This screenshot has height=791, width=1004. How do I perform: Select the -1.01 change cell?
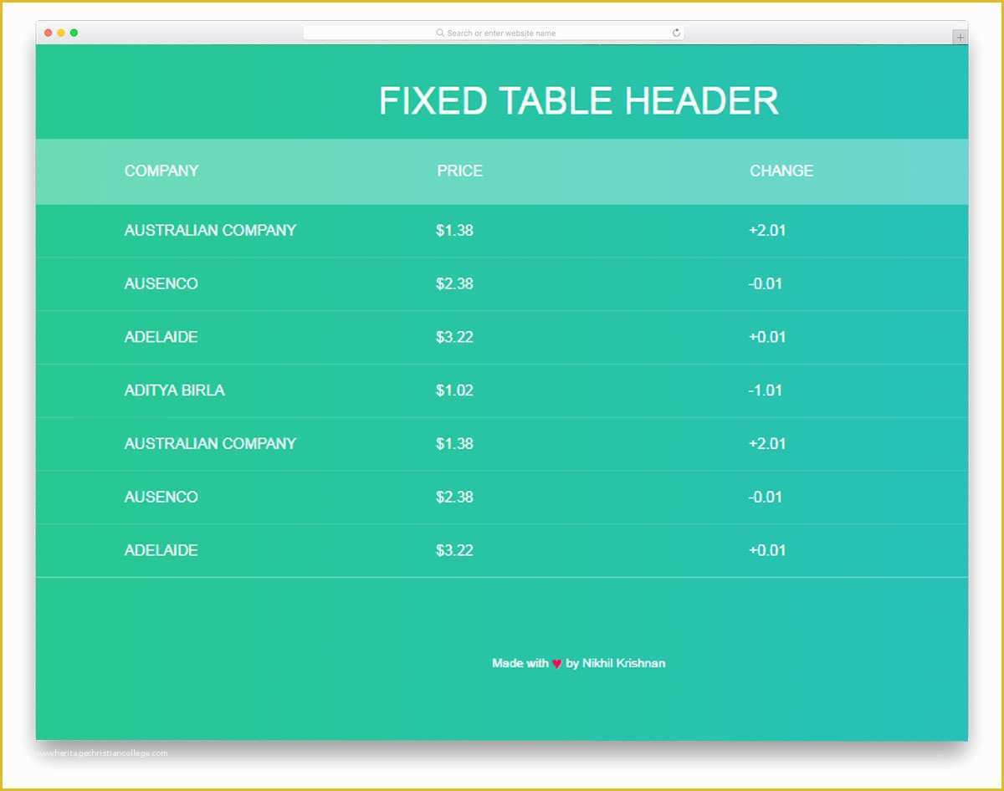click(x=766, y=390)
